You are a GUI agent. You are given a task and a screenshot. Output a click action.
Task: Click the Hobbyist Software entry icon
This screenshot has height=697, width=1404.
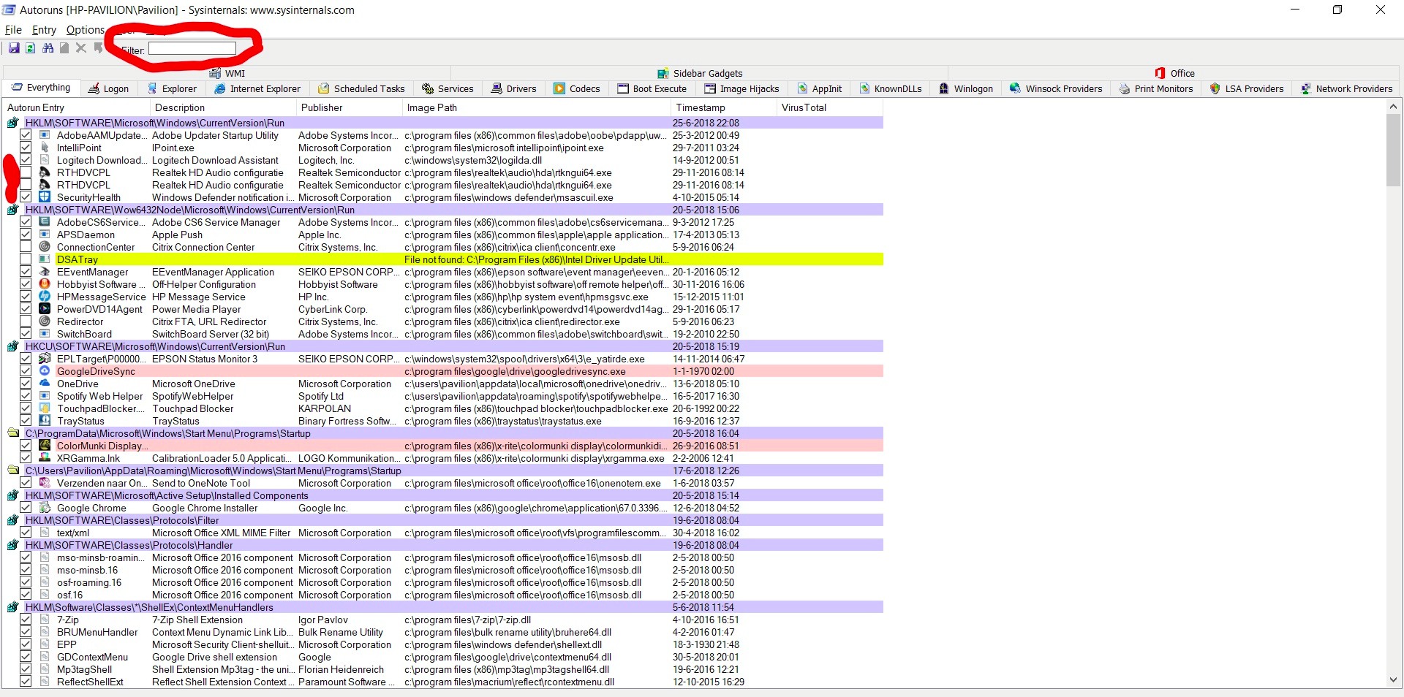coord(45,284)
